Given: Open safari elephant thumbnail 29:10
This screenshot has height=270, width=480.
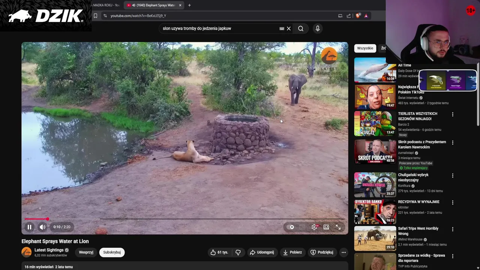Looking at the screenshot, I should (x=375, y=238).
